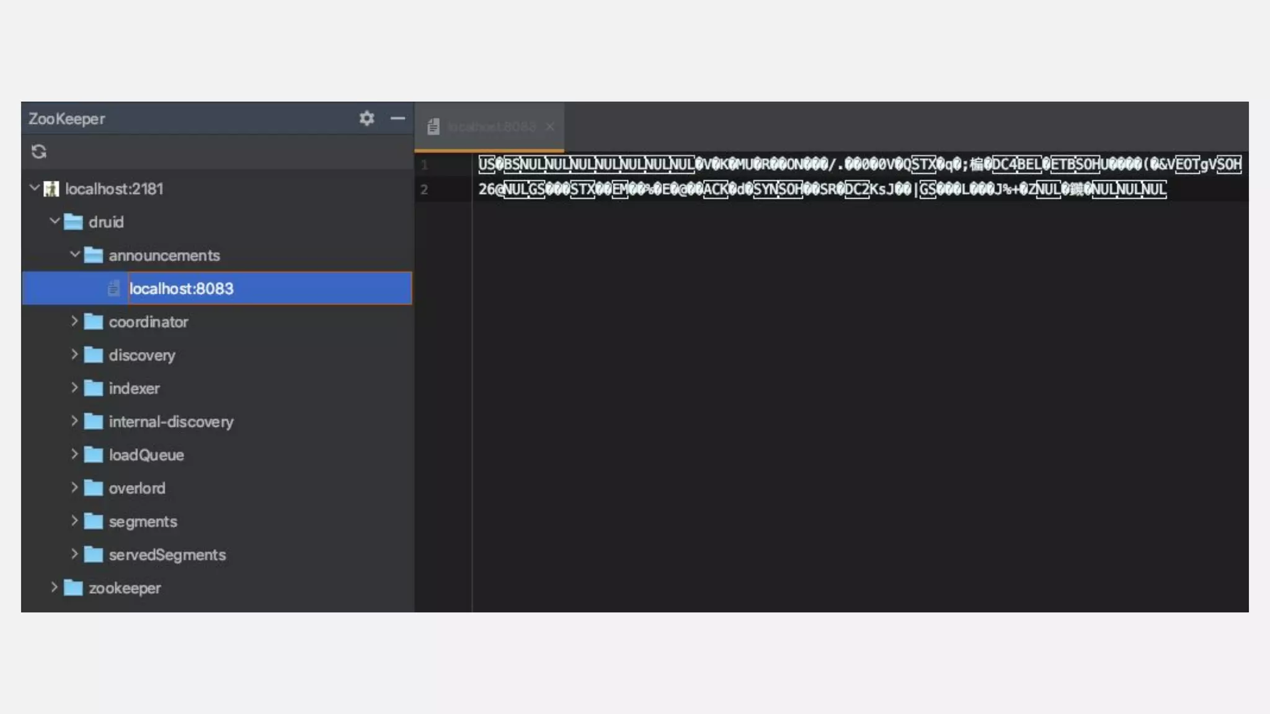Click the localhost:2181 server icon
The image size is (1270, 714).
(51, 189)
